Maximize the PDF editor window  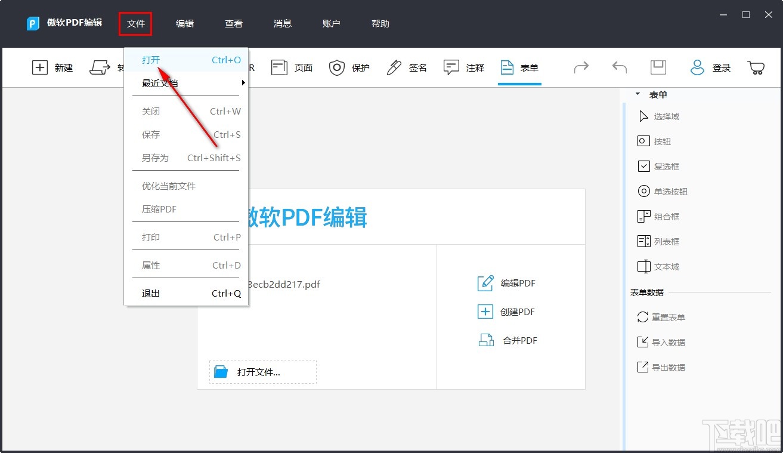tap(746, 15)
